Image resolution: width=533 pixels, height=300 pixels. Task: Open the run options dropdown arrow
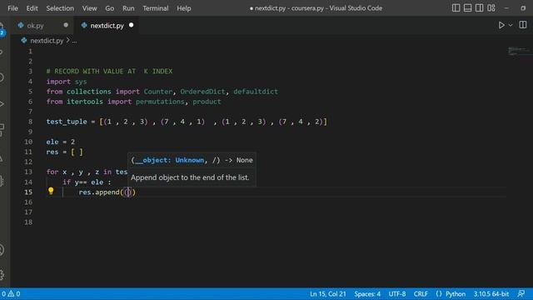(x=511, y=25)
